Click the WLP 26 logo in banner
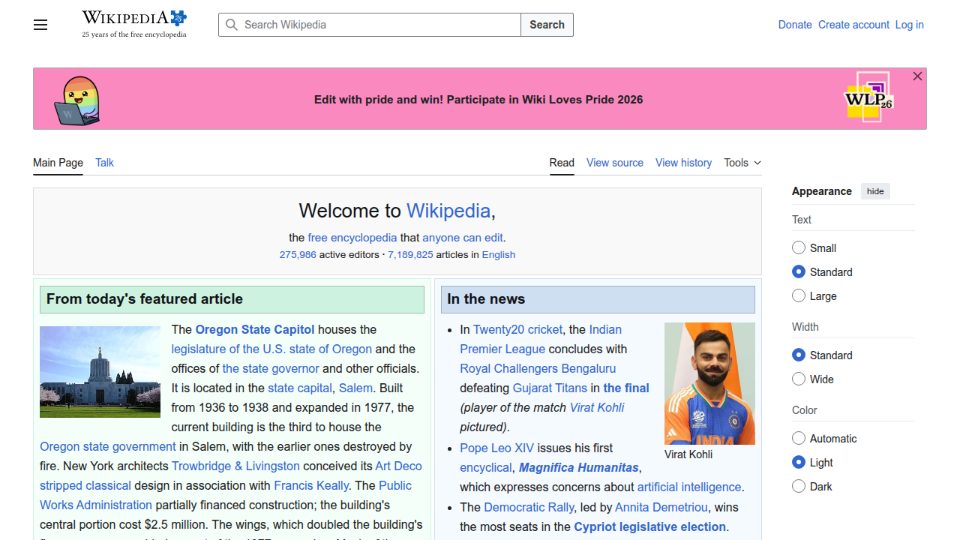The width and height of the screenshot is (960, 540). (x=868, y=97)
